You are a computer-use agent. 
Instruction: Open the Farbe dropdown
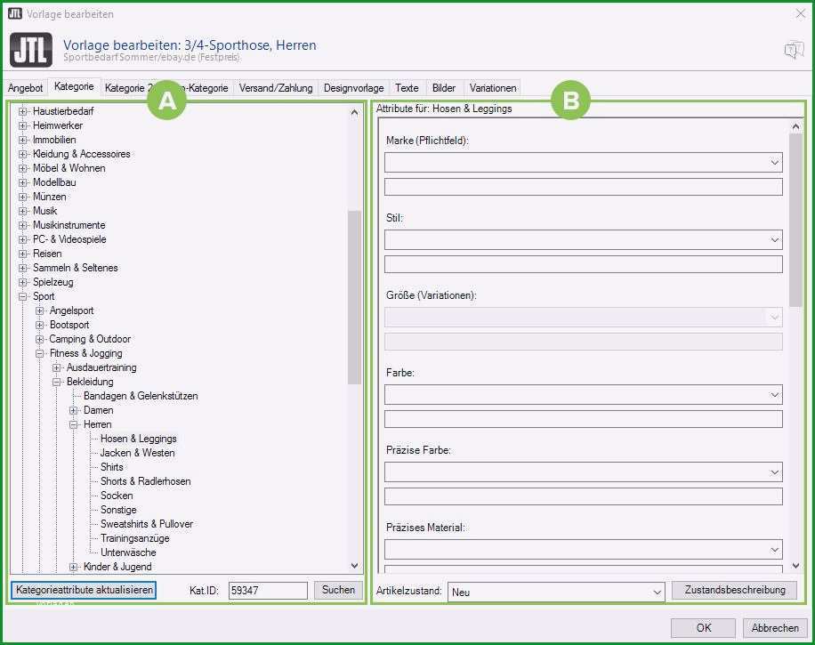tap(583, 395)
